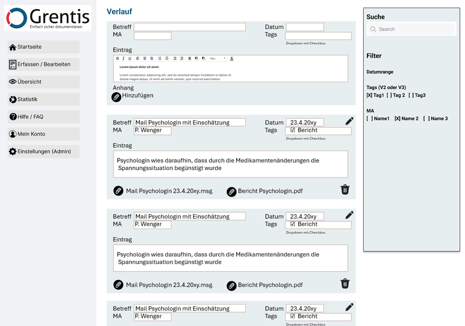Open Einstellungen (Admin) in sidebar

point(43,152)
